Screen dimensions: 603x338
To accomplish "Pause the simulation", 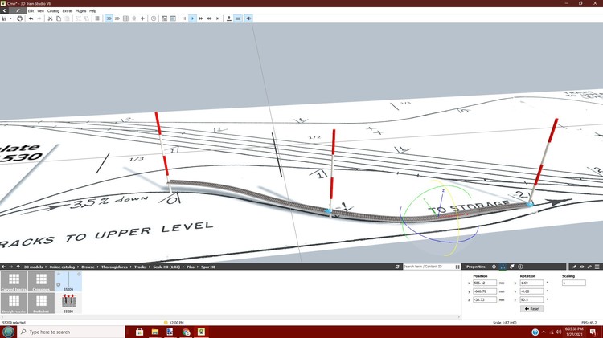I will (183, 18).
